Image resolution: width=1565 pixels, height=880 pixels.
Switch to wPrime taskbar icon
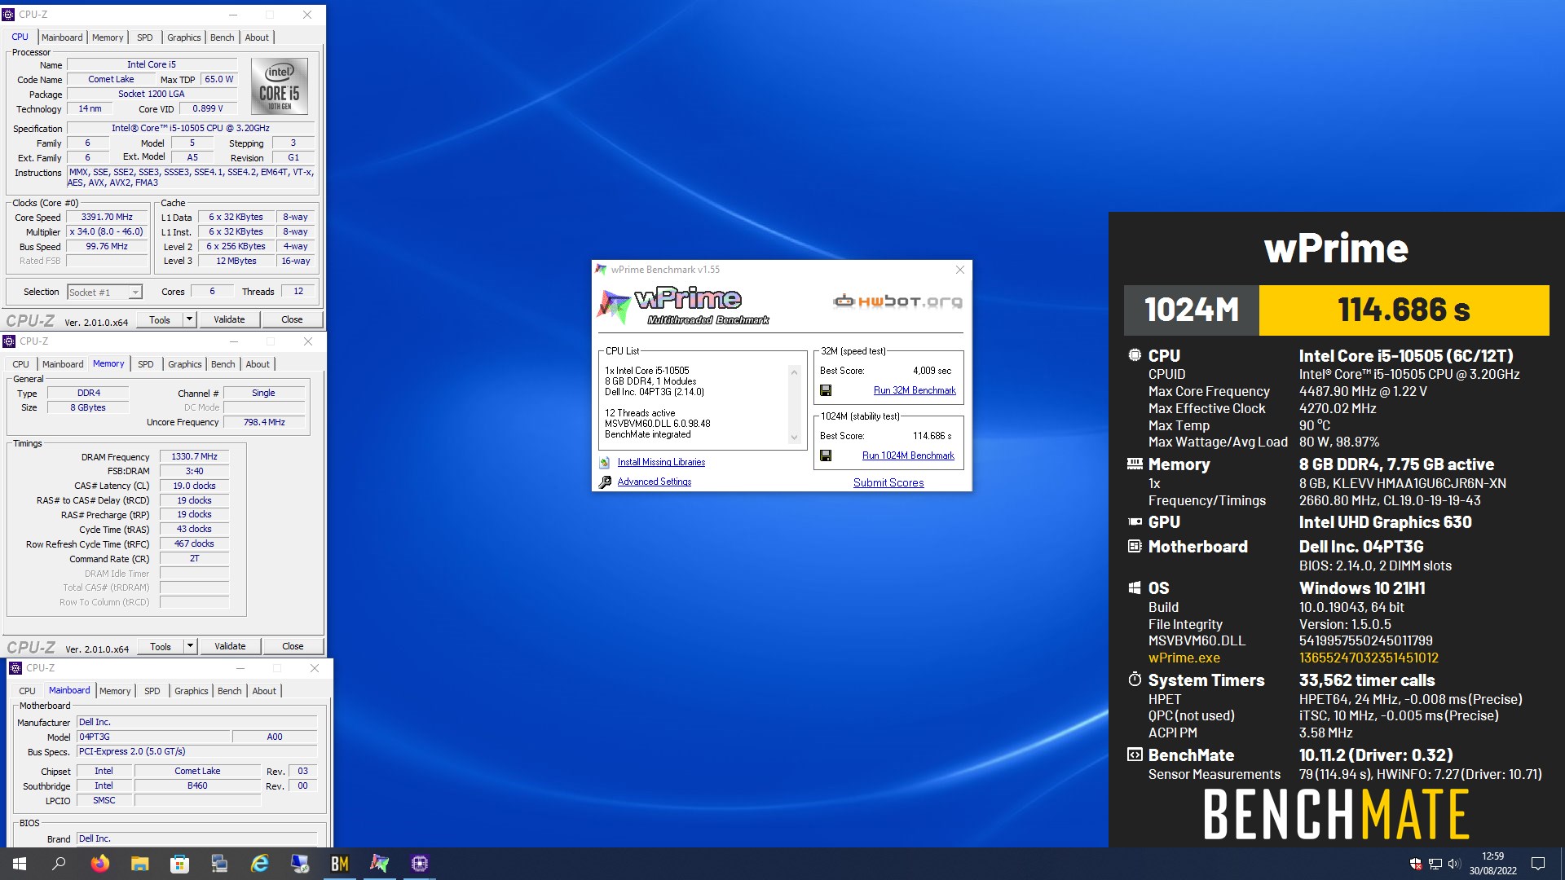click(x=379, y=864)
